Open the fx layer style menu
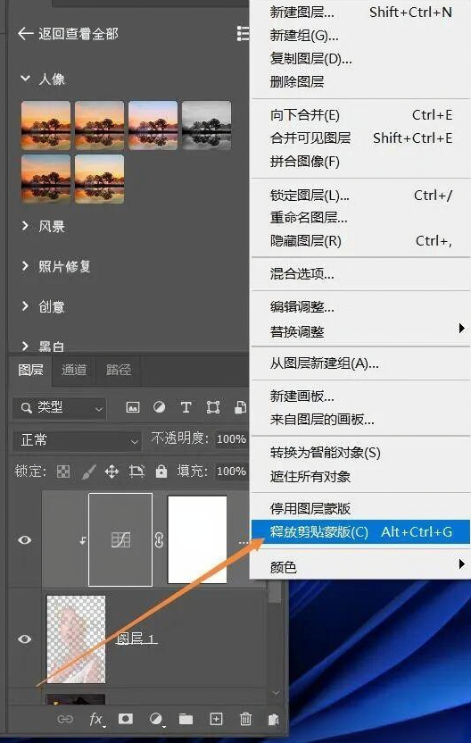Screen dimensions: 471x743 [96, 719]
